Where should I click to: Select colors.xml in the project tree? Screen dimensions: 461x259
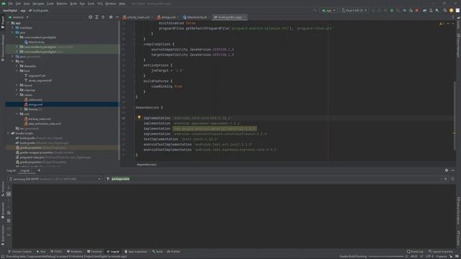pos(35,100)
